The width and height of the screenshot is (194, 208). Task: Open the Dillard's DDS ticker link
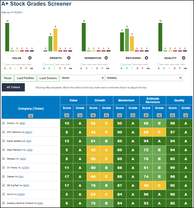pos(22,123)
